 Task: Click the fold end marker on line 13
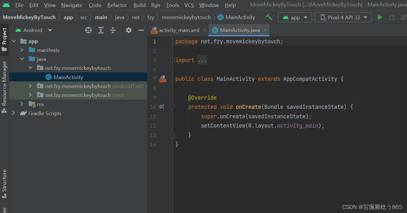(x=172, y=135)
